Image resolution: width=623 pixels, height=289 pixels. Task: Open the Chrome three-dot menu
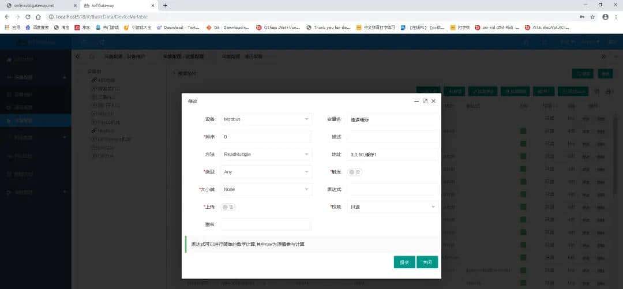coord(616,17)
